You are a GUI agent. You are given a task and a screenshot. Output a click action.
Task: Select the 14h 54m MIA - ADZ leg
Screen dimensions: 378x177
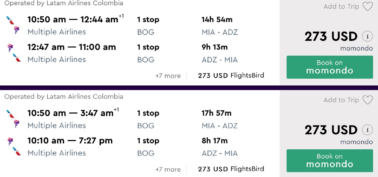click(219, 25)
